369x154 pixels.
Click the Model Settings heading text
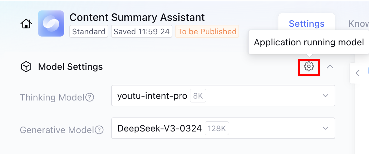coord(70,67)
